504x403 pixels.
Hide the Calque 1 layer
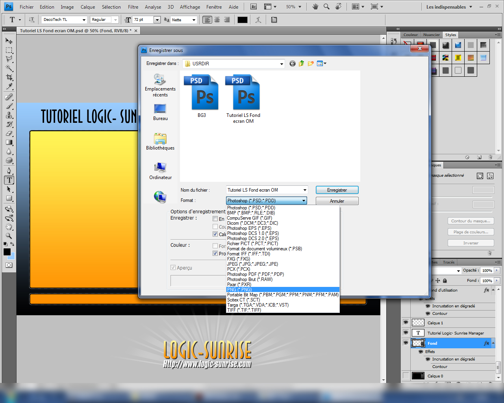pos(406,323)
